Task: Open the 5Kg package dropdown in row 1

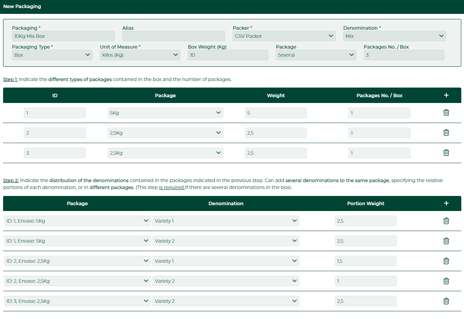Action: click(x=166, y=113)
